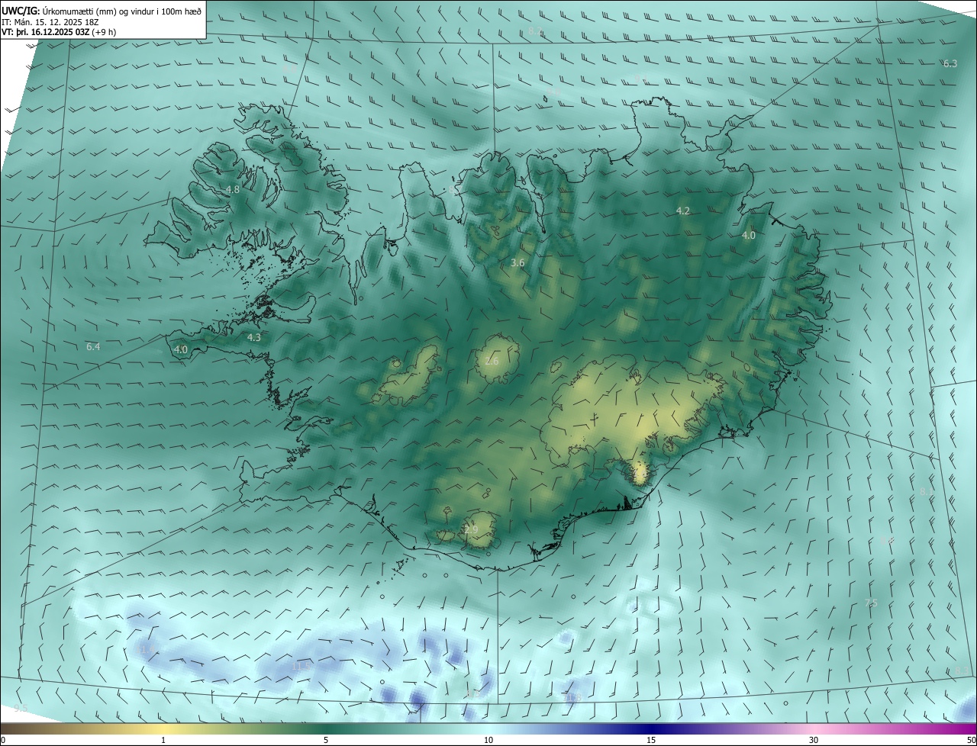This screenshot has width=977, height=746.
Task: Click the 7.5 value label over the southeastern sea
Action: tap(871, 603)
